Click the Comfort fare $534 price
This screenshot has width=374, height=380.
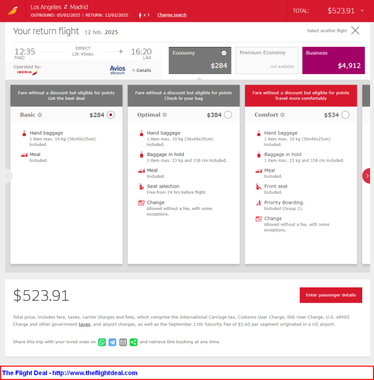331,115
